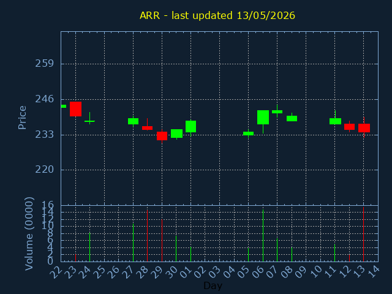The width and height of the screenshot is (392, 294).
Task: Click the day label '14' on x-axis
Action: 373,272
